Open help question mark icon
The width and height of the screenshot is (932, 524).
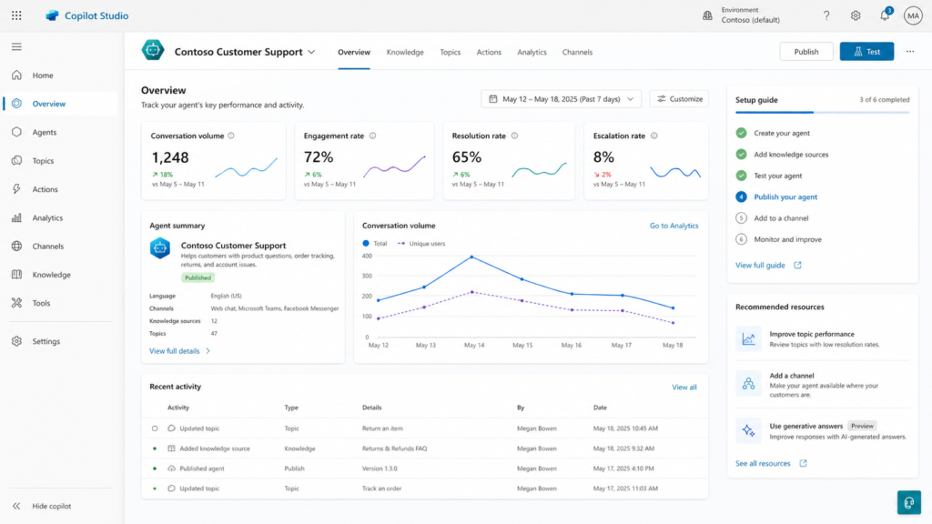pyautogui.click(x=826, y=16)
